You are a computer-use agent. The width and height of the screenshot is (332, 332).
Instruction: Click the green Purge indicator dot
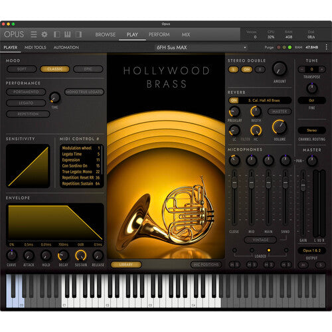290,47
